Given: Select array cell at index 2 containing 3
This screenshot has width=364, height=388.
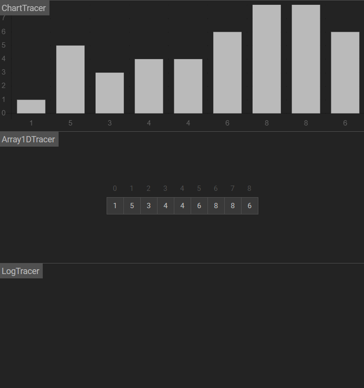Looking at the screenshot, I should pos(148,206).
